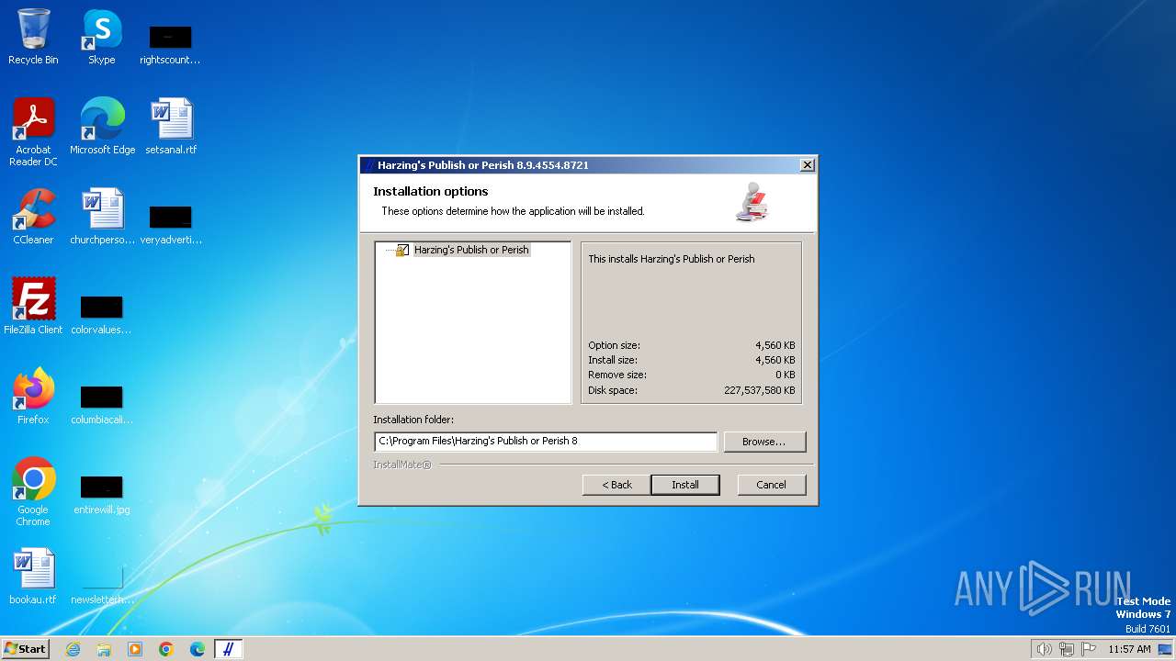Select the bookau.rtf document
This screenshot has height=661, width=1176.
tap(33, 577)
